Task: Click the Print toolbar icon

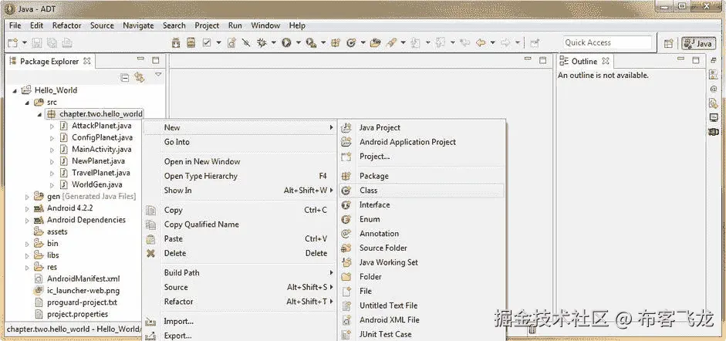Action: (x=66, y=42)
